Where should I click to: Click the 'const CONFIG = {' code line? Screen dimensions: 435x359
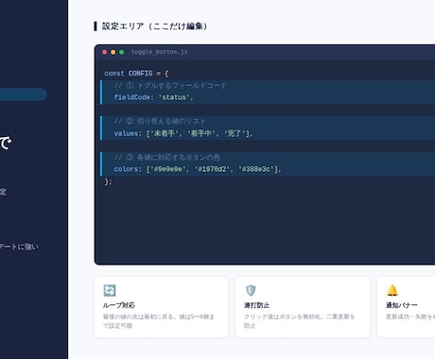pyautogui.click(x=136, y=74)
